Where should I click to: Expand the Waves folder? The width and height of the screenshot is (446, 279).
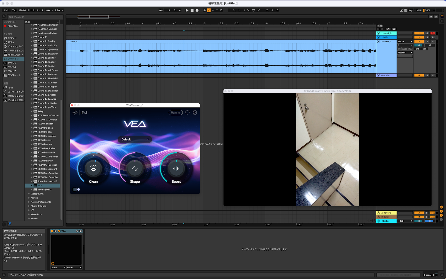coord(29,219)
